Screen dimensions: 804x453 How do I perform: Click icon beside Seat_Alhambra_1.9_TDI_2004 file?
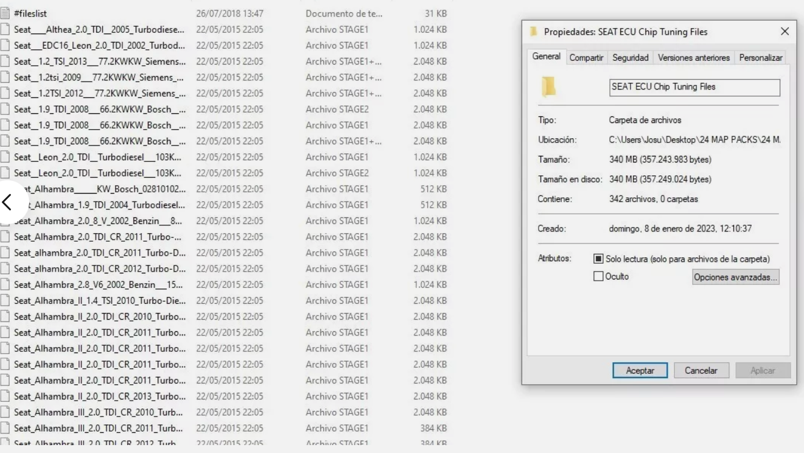[x=5, y=205]
